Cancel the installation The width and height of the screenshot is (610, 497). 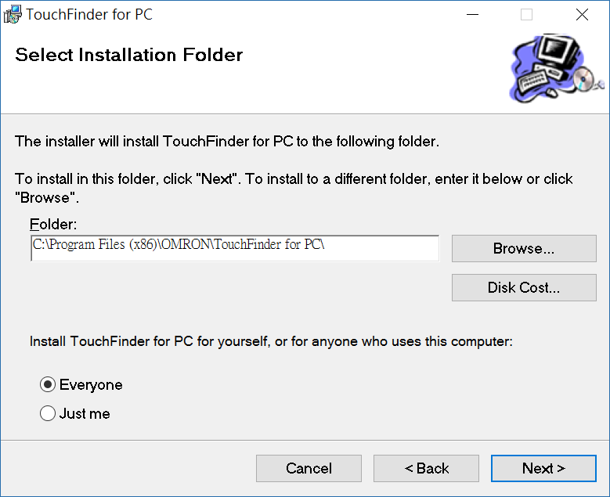pos(309,469)
